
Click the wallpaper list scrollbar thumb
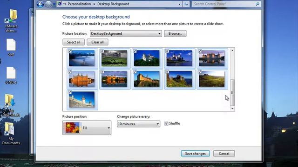point(232,92)
